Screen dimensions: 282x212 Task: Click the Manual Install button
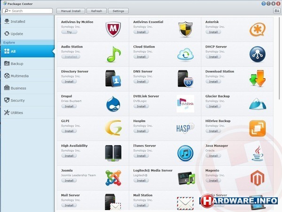click(70, 11)
